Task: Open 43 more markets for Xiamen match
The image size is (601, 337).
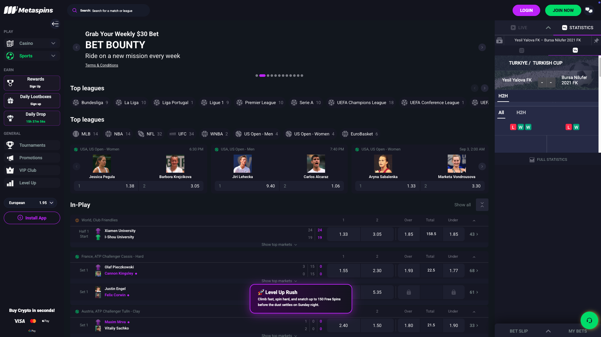Action: click(x=474, y=234)
